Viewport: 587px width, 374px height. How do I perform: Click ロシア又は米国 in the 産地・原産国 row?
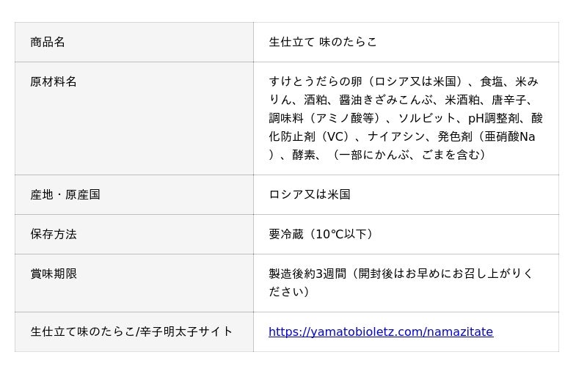pyautogui.click(x=310, y=195)
